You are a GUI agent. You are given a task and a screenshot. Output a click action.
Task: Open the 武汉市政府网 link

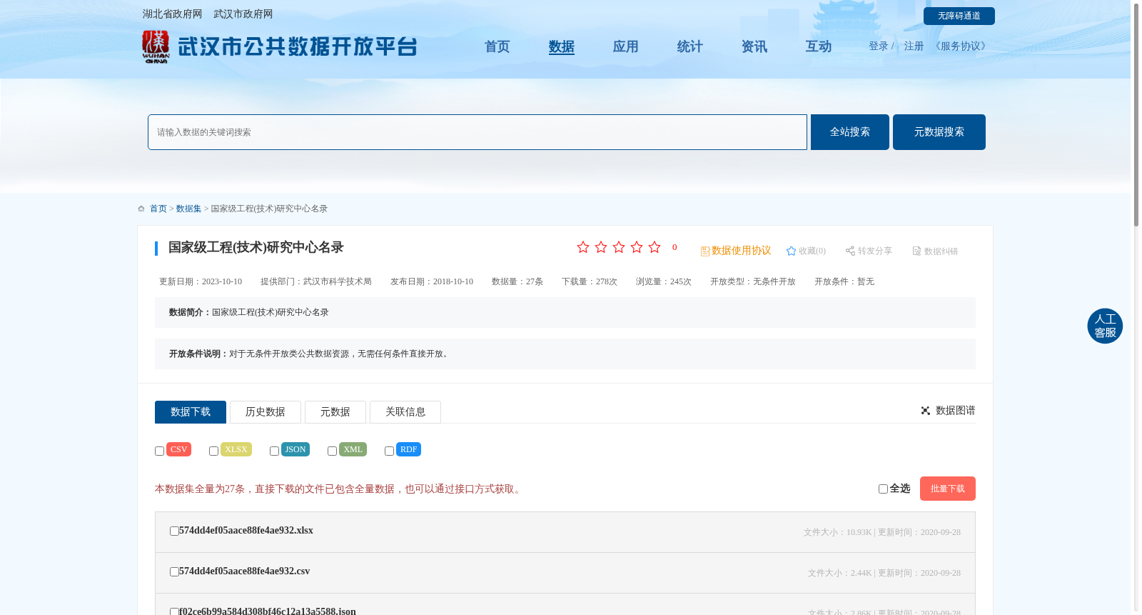tap(243, 14)
